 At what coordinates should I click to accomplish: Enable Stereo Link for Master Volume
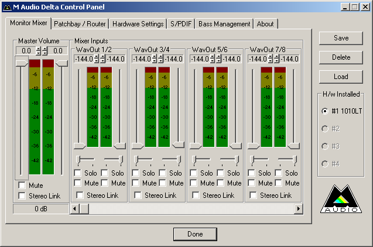[22, 195]
